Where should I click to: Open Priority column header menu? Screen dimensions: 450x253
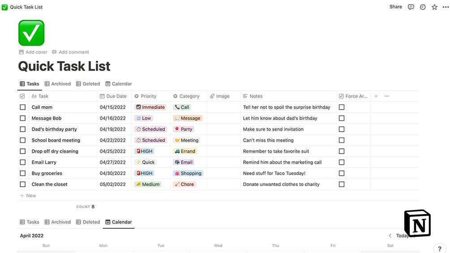tap(148, 96)
